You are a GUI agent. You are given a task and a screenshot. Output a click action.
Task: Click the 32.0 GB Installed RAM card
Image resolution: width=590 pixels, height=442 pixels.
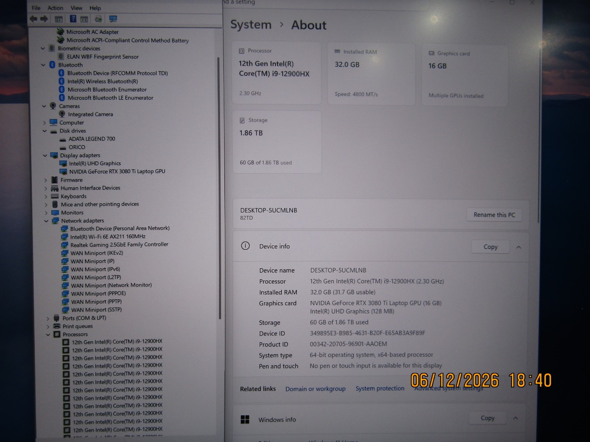click(x=371, y=74)
